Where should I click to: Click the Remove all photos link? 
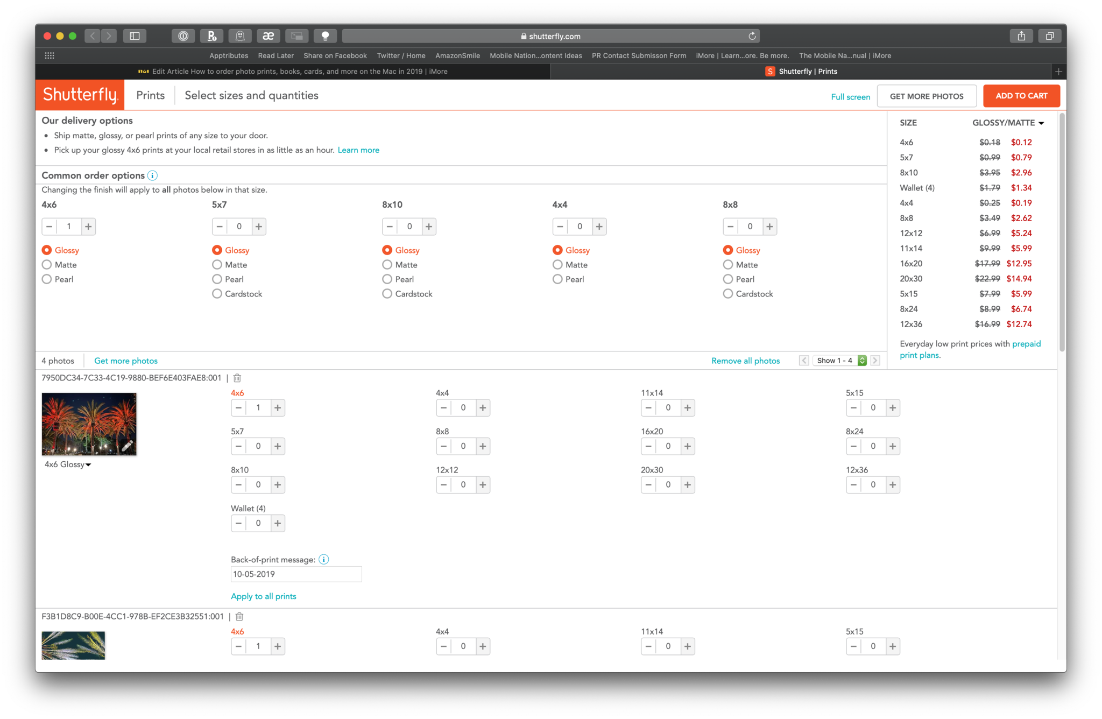click(x=745, y=361)
